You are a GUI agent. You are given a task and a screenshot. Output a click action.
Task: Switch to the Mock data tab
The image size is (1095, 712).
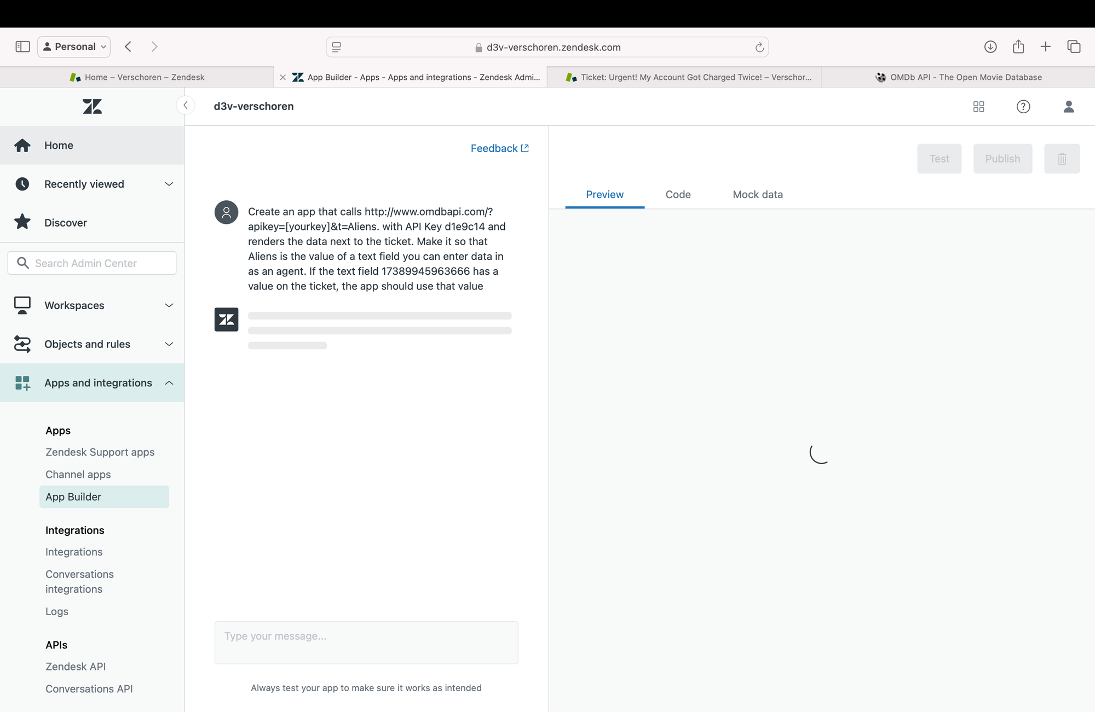758,194
